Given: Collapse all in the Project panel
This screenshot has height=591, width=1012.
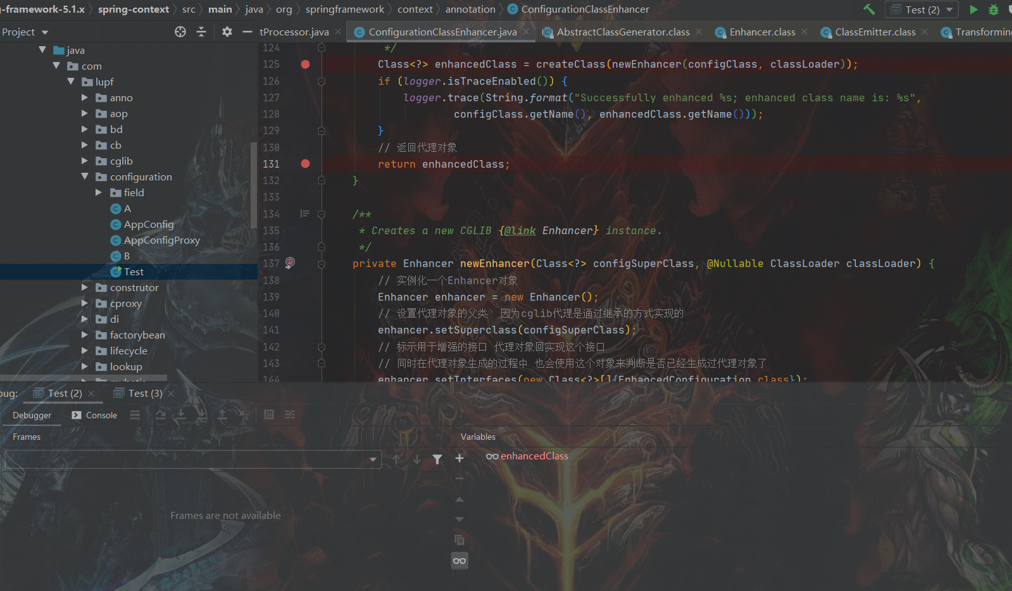Looking at the screenshot, I should click(x=201, y=32).
